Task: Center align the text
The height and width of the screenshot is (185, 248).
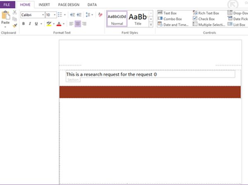Action: coord(78,24)
